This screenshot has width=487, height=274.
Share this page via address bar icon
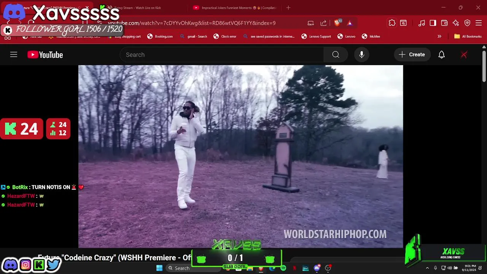[323, 23]
